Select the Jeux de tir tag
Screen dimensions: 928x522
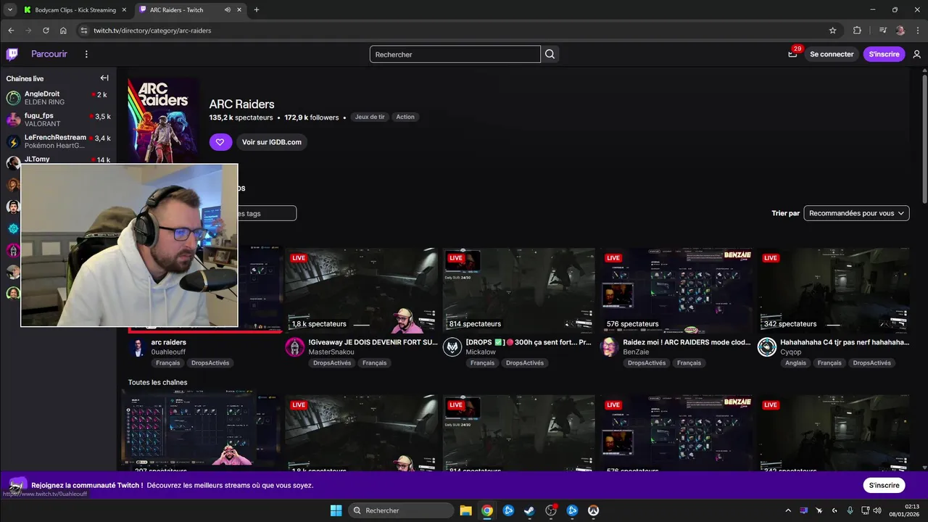tap(370, 117)
